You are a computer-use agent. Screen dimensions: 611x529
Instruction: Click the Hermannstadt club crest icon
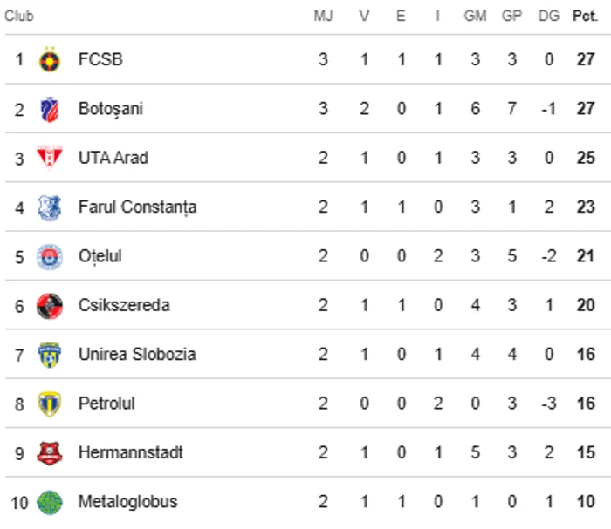click(x=50, y=453)
